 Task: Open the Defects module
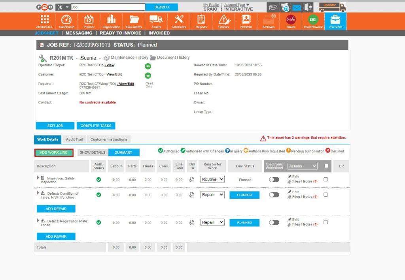click(x=223, y=21)
